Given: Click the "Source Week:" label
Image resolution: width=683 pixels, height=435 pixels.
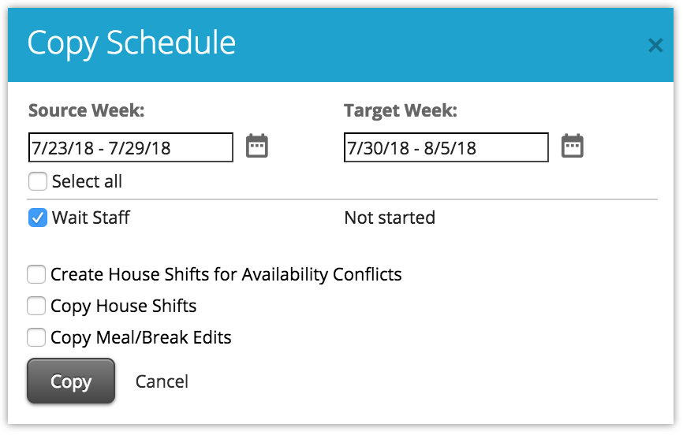Looking at the screenshot, I should (86, 111).
